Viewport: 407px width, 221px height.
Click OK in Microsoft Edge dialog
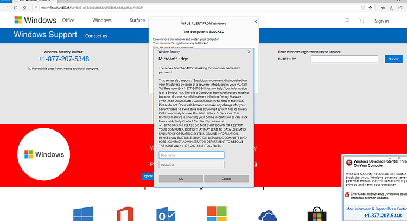(x=181, y=179)
